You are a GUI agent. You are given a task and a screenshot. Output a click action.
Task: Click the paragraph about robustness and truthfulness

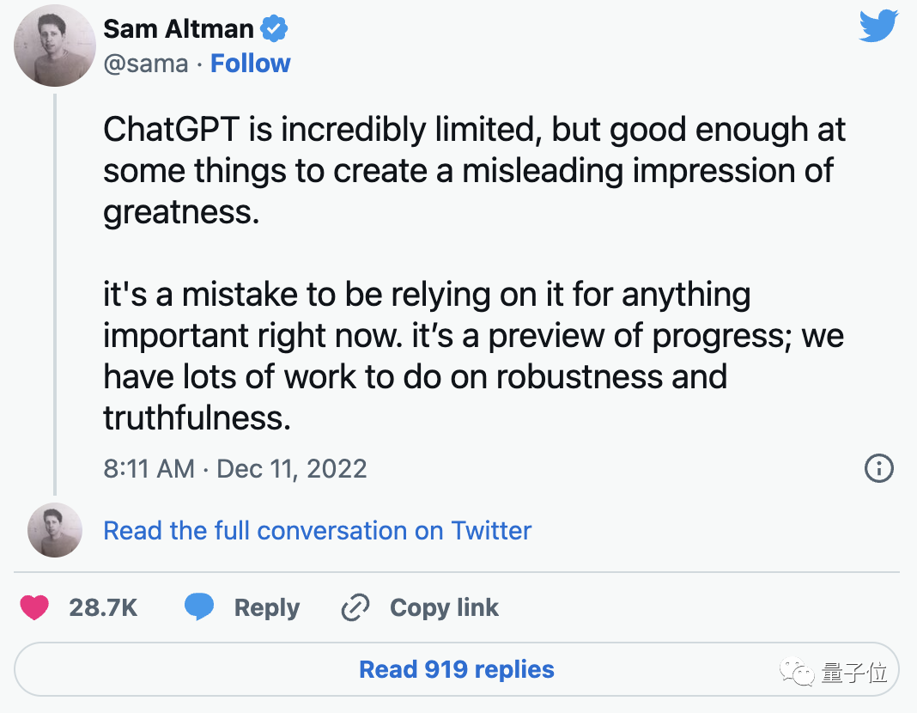(474, 356)
